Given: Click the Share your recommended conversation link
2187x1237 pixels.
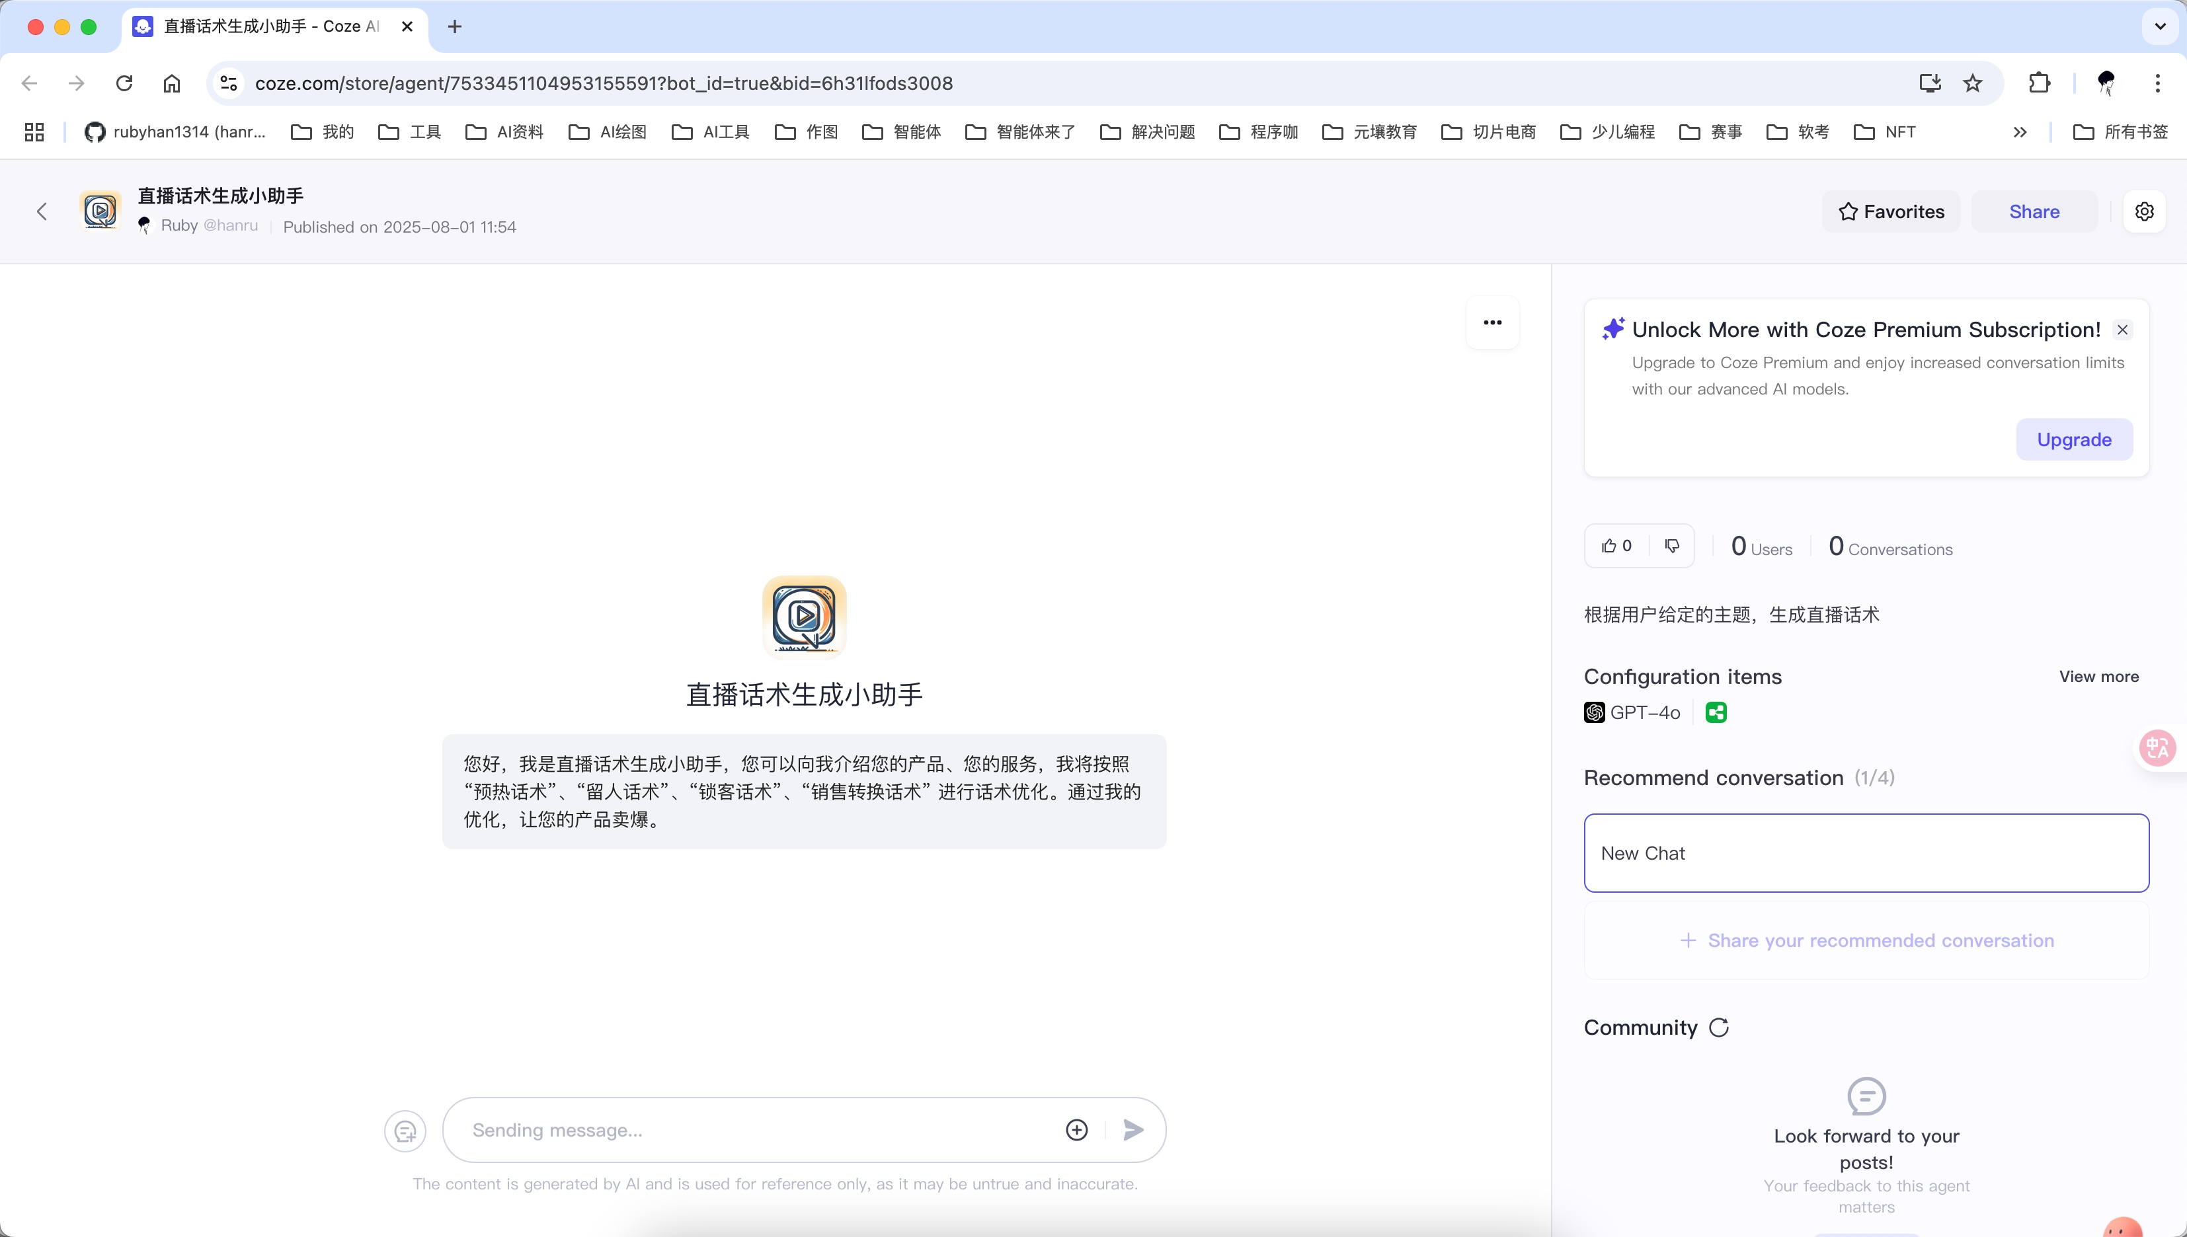Looking at the screenshot, I should [x=1866, y=940].
